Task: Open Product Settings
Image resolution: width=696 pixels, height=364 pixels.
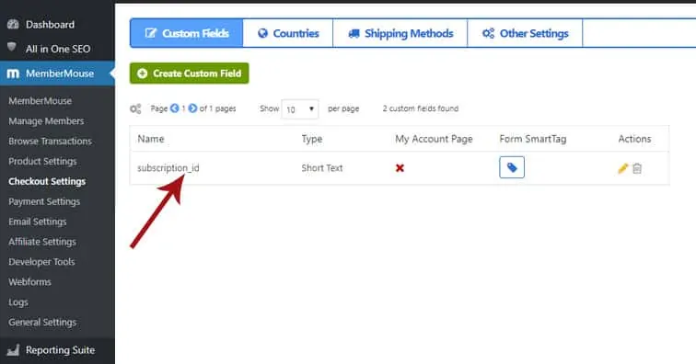Action: (42, 162)
